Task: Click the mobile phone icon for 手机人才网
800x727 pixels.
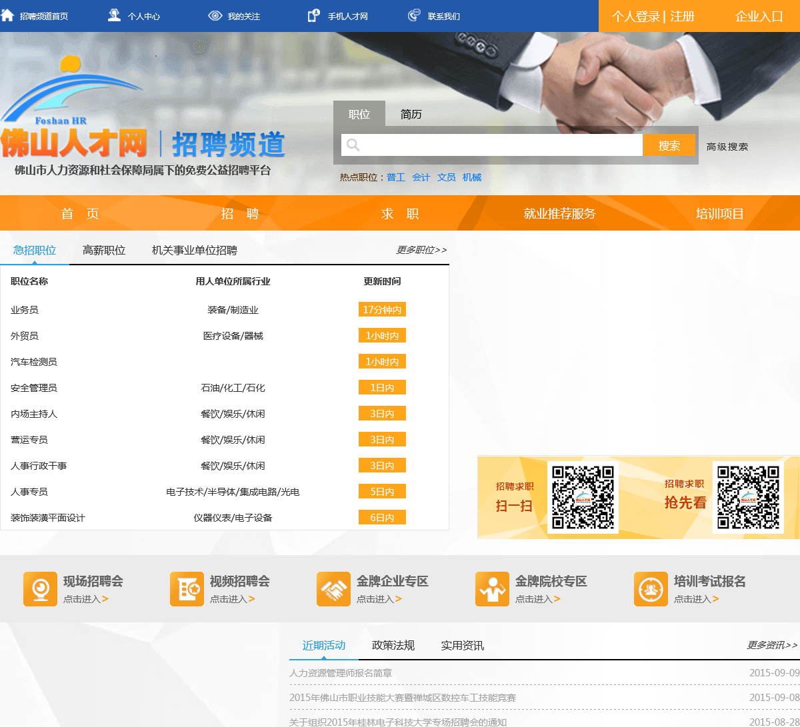Action: pyautogui.click(x=313, y=15)
